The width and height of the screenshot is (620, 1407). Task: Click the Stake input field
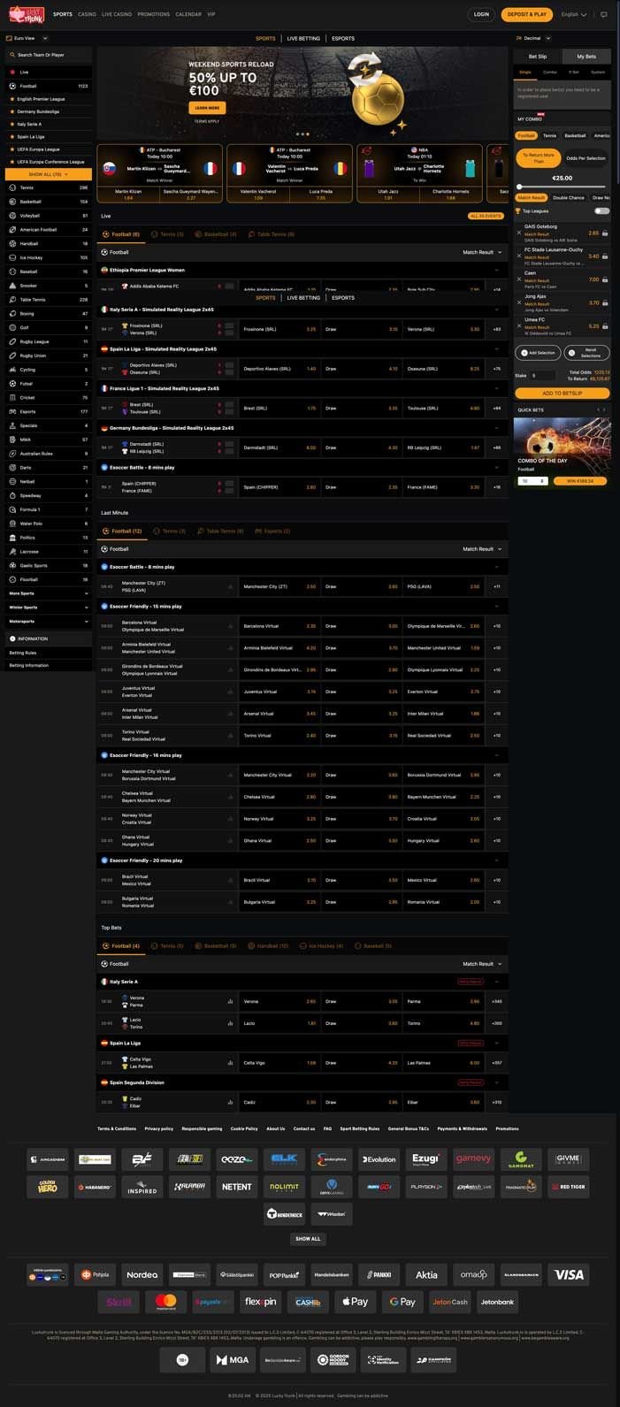542,376
